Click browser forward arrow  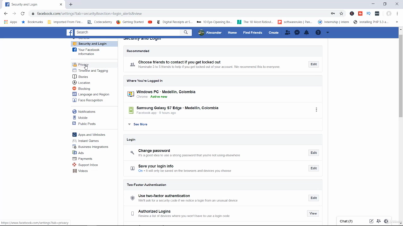tap(14, 14)
